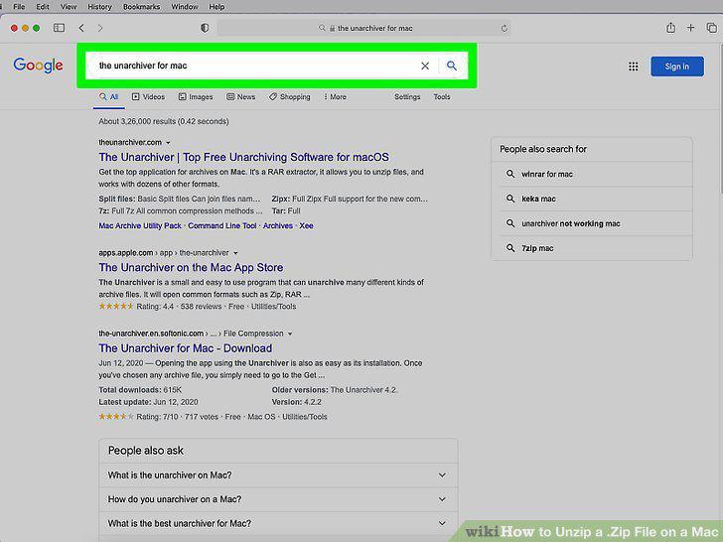
Task: Open a new tab with plus icon
Action: (x=691, y=28)
